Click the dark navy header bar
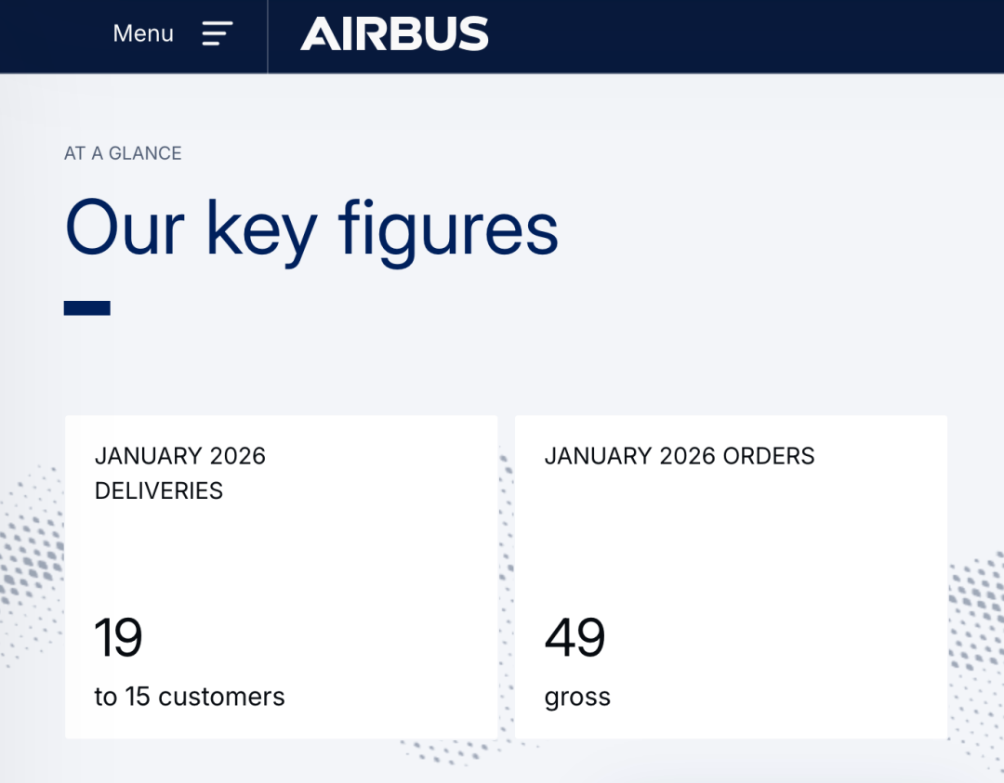1004x783 pixels. point(744,35)
